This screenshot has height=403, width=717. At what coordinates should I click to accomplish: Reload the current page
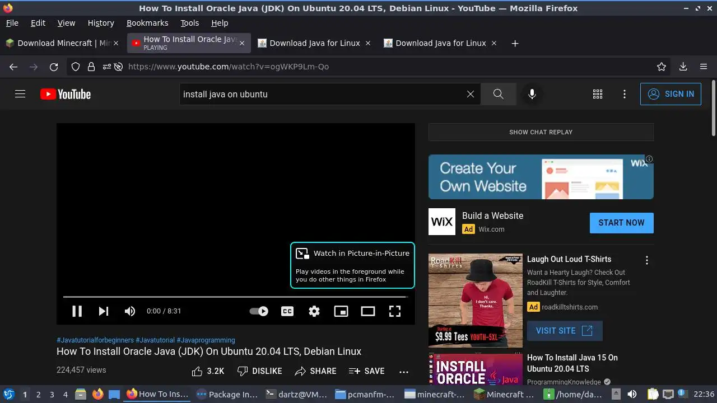(54, 67)
